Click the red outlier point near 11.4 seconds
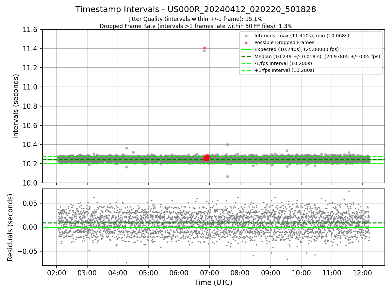This screenshot has width=392, height=294. [x=204, y=48]
